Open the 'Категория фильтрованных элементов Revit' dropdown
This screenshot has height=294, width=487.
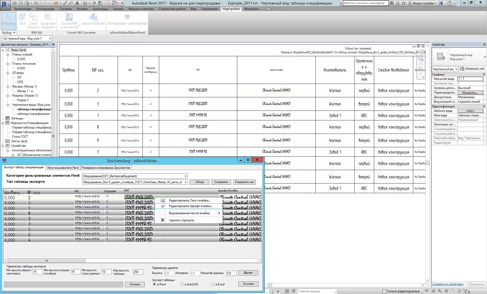186,176
